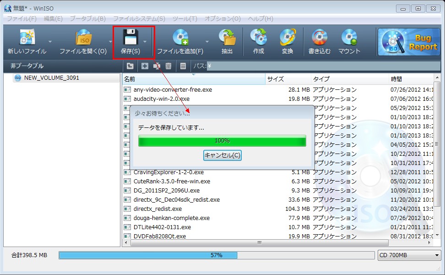
Task: Click the 新しいファイル (New File) toolbar icon
Action: (27, 37)
